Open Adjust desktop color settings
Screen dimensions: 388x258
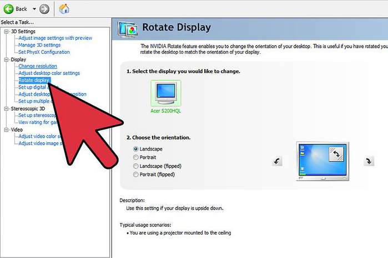coord(49,73)
